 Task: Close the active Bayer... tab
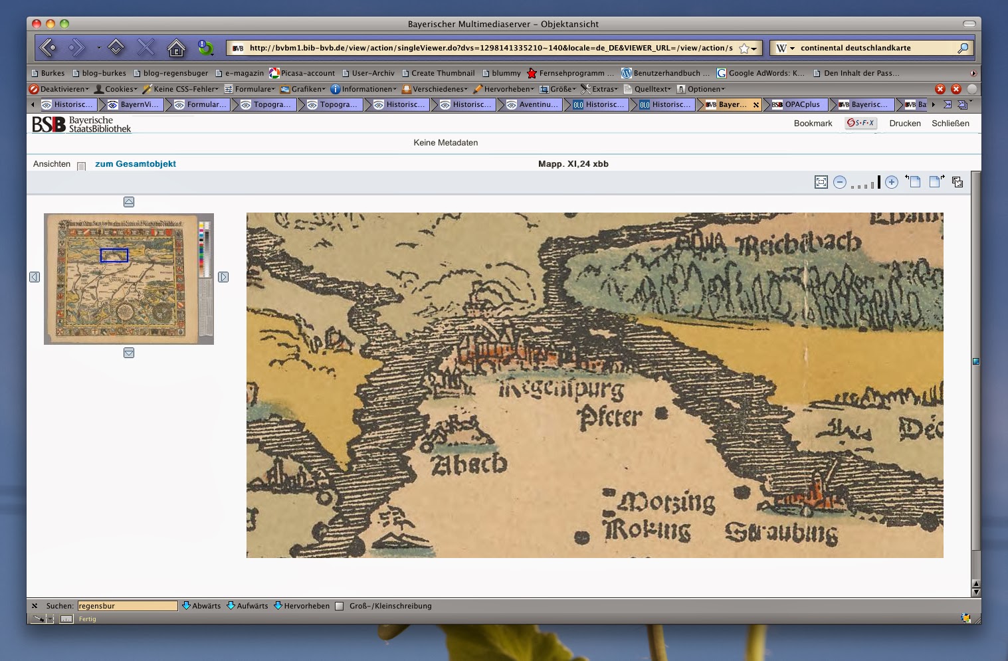(756, 105)
